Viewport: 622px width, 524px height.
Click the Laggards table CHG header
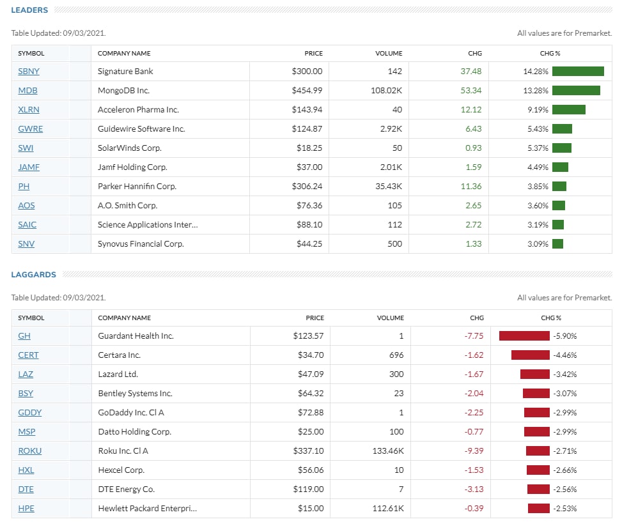[x=477, y=318]
